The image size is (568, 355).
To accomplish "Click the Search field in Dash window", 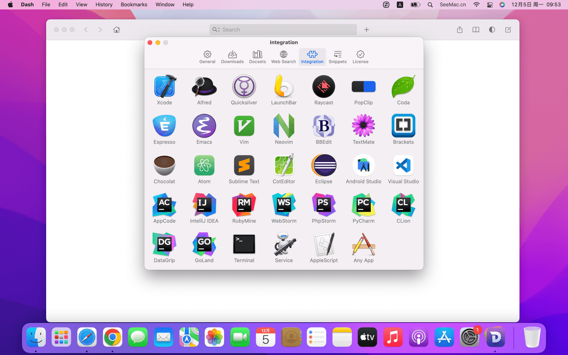I will click(283, 30).
